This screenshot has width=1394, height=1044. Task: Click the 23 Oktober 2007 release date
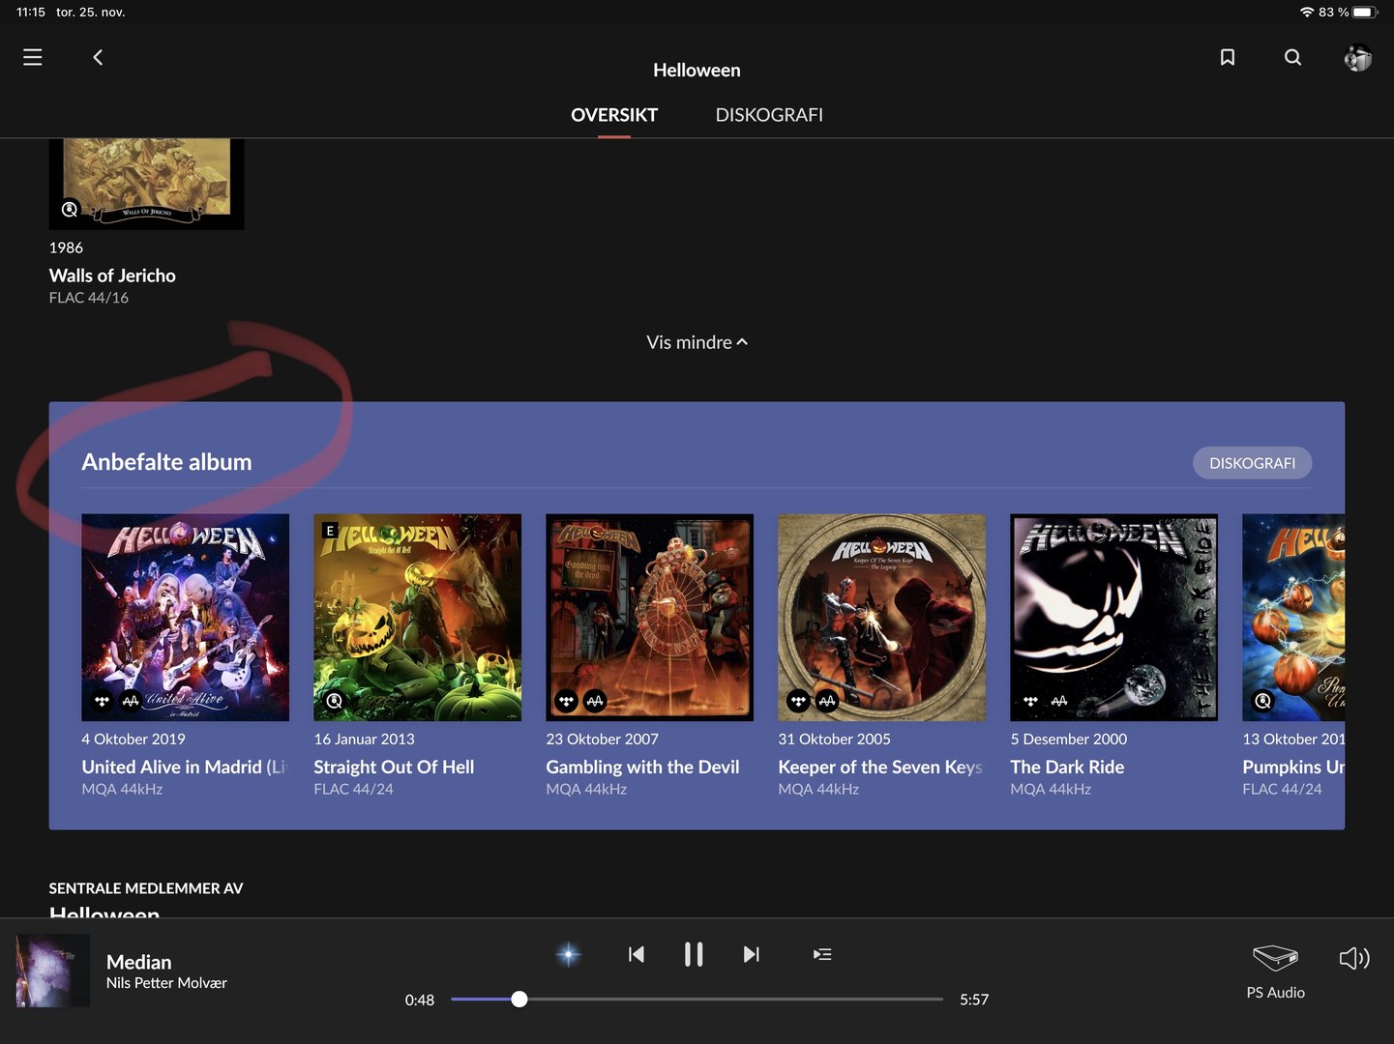pos(602,739)
